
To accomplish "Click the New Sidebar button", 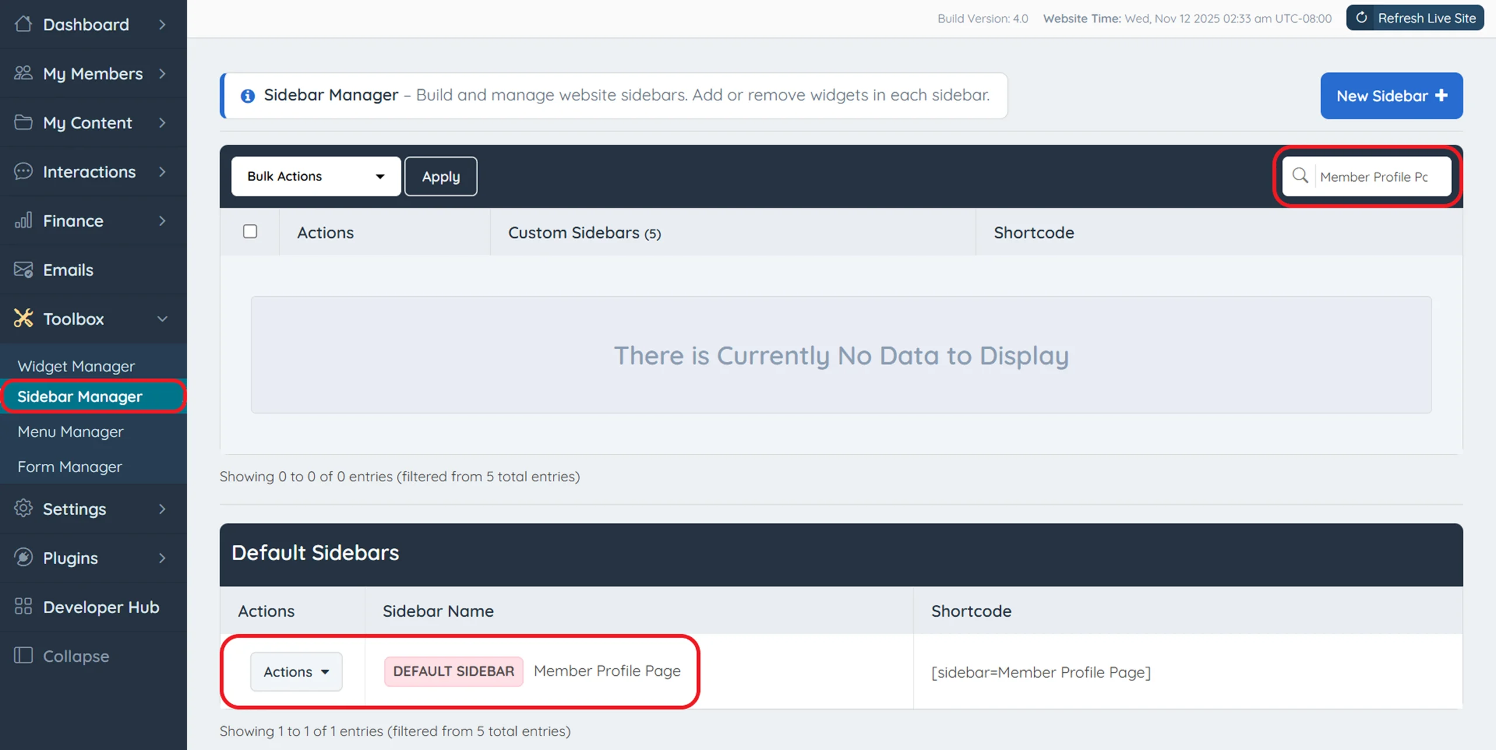I will [1391, 95].
